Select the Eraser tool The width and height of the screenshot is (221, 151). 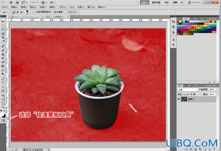(x=3, y=62)
